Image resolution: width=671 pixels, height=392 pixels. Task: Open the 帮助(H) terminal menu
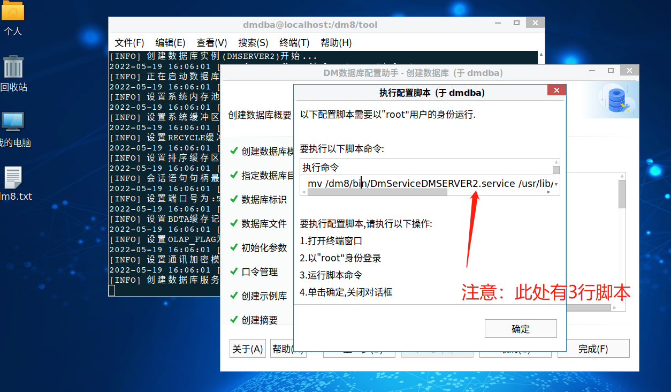[336, 43]
